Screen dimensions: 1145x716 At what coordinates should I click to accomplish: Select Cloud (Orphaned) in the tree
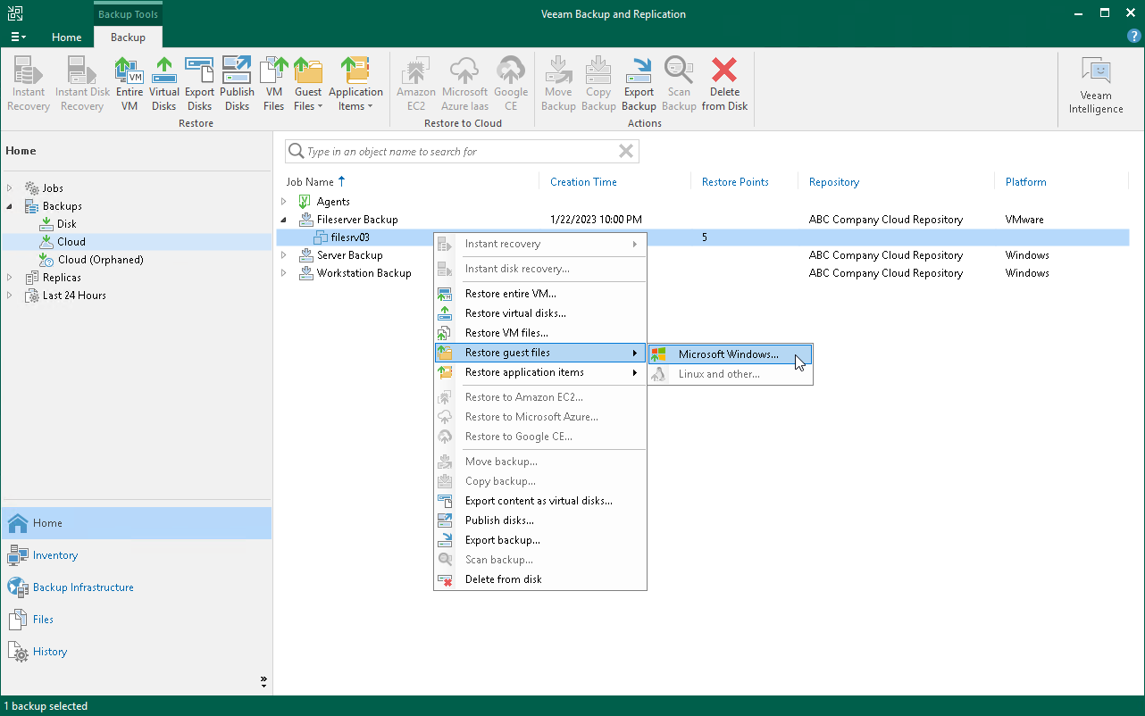click(100, 260)
